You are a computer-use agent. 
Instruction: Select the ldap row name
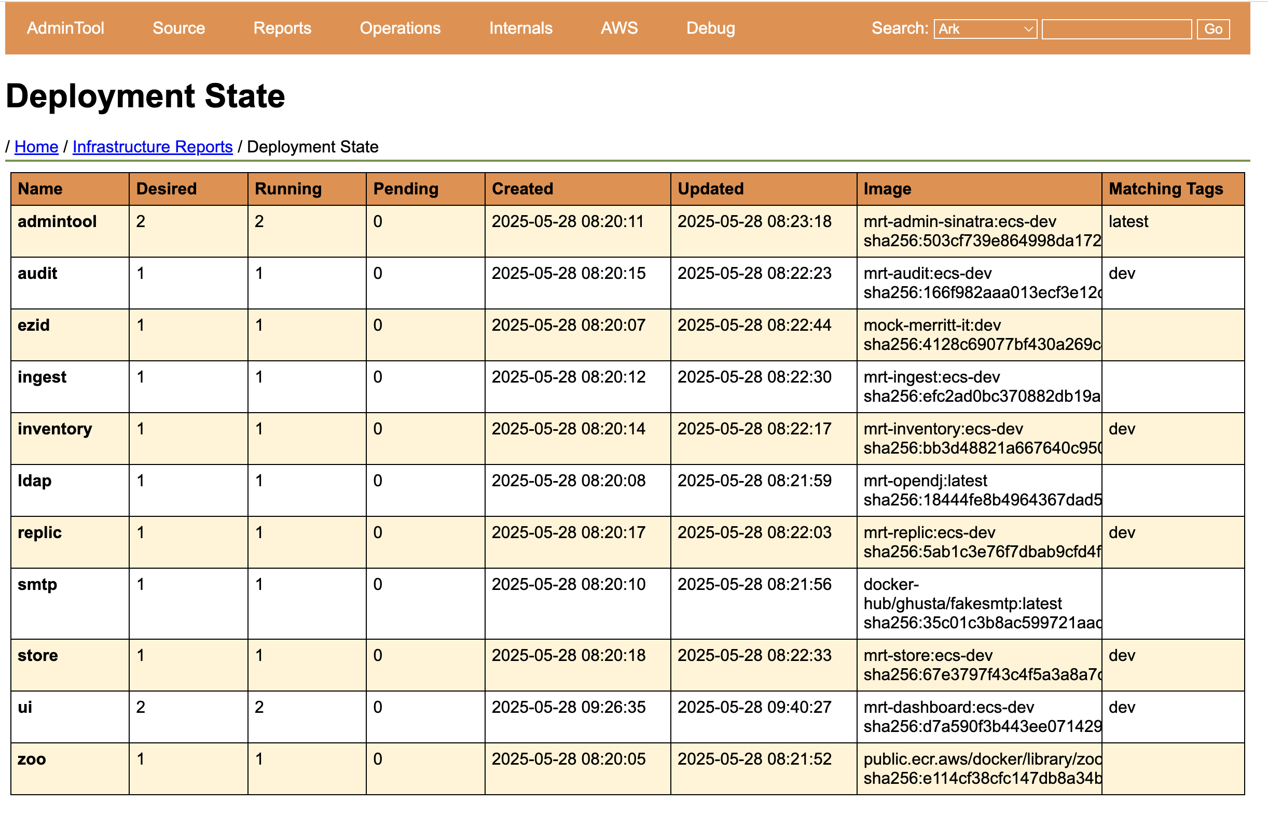35,481
